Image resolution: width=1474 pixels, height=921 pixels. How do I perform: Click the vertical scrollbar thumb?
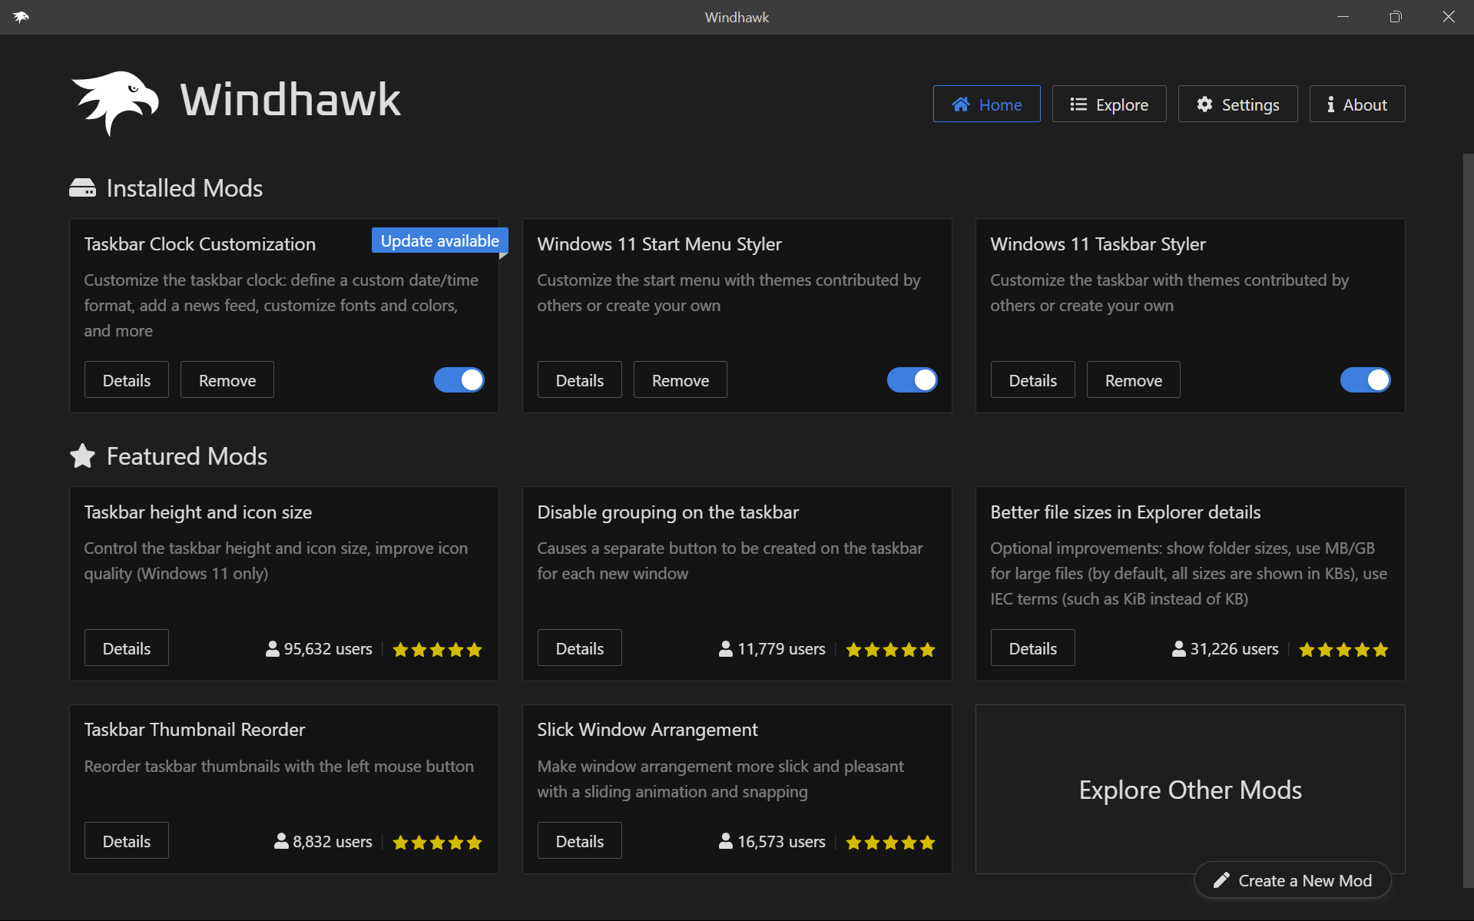tap(1468, 521)
